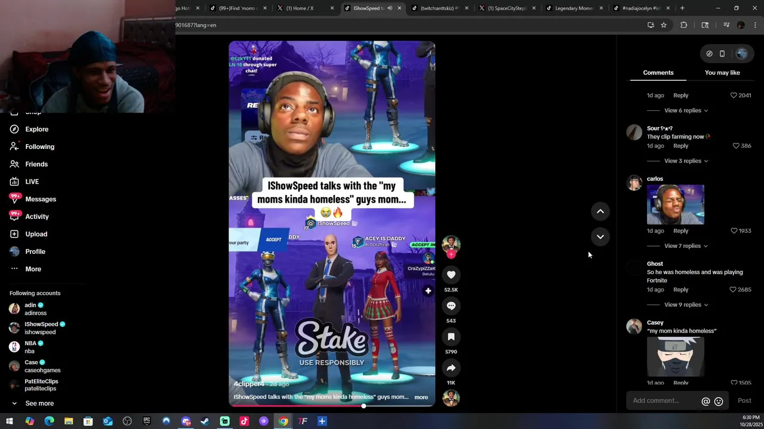764x429 pixels.
Task: Reply to carlos's comment
Action: click(x=680, y=231)
